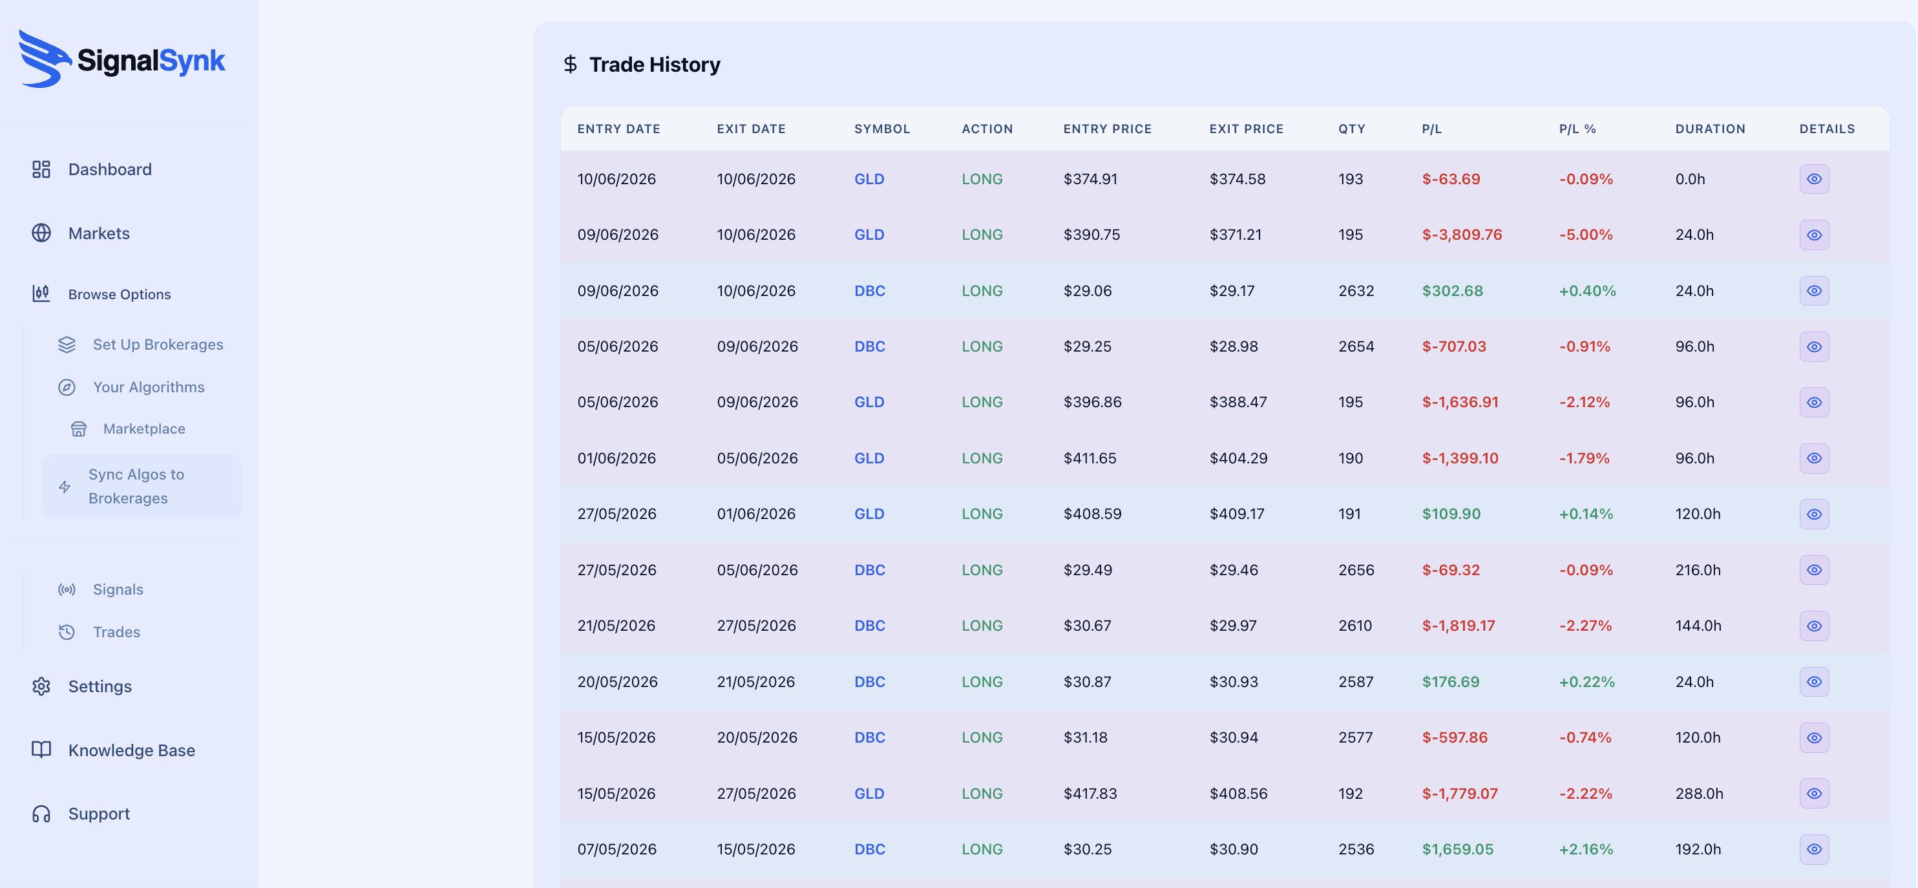Click the Browse Options candlestick icon
Screen dimensions: 1918x888
pos(41,294)
